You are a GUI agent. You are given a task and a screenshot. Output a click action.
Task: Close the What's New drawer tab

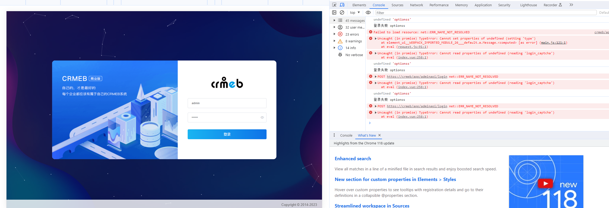pos(380,135)
